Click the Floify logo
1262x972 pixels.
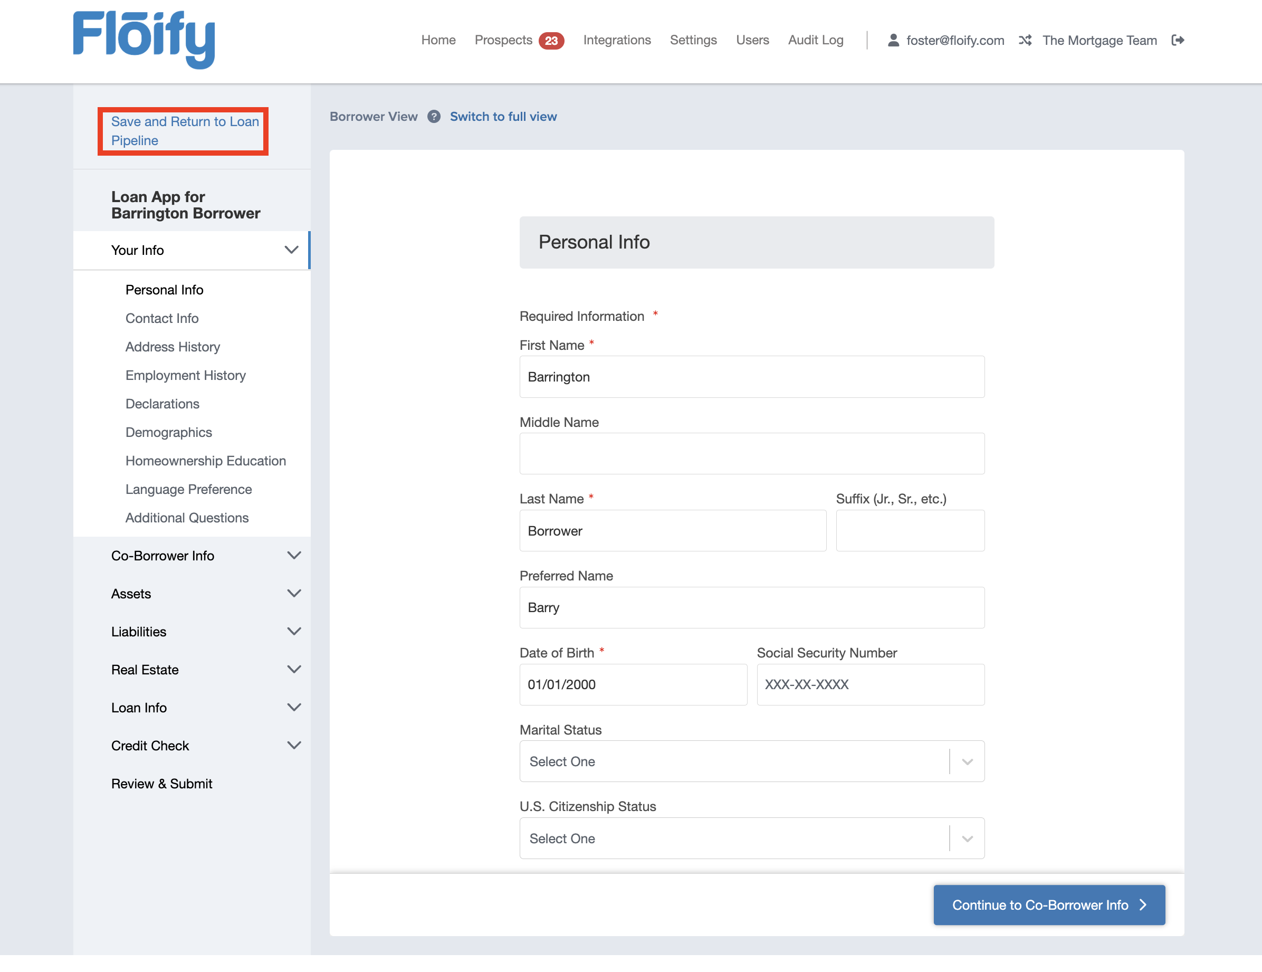tap(144, 39)
